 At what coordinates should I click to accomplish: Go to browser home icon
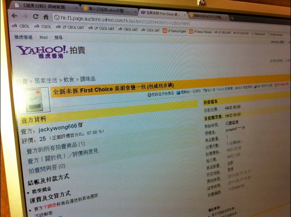(x=46, y=17)
